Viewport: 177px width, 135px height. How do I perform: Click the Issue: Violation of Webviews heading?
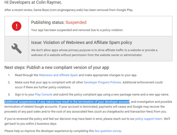point(82,43)
